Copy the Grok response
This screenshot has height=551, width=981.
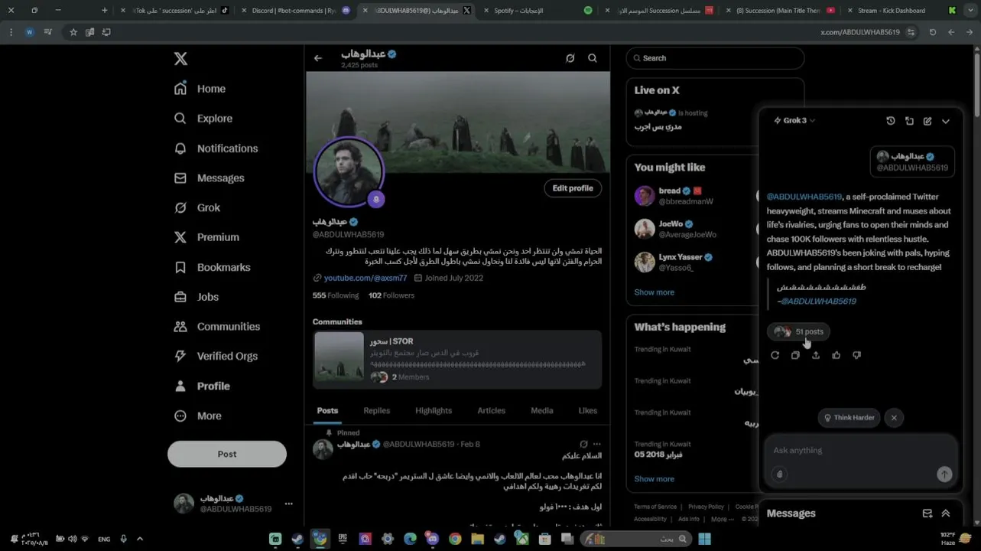pyautogui.click(x=795, y=355)
